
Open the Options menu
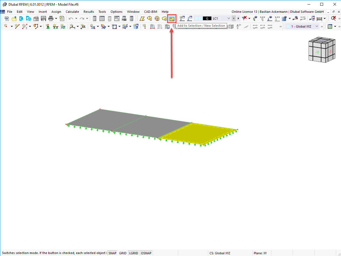pos(117,12)
